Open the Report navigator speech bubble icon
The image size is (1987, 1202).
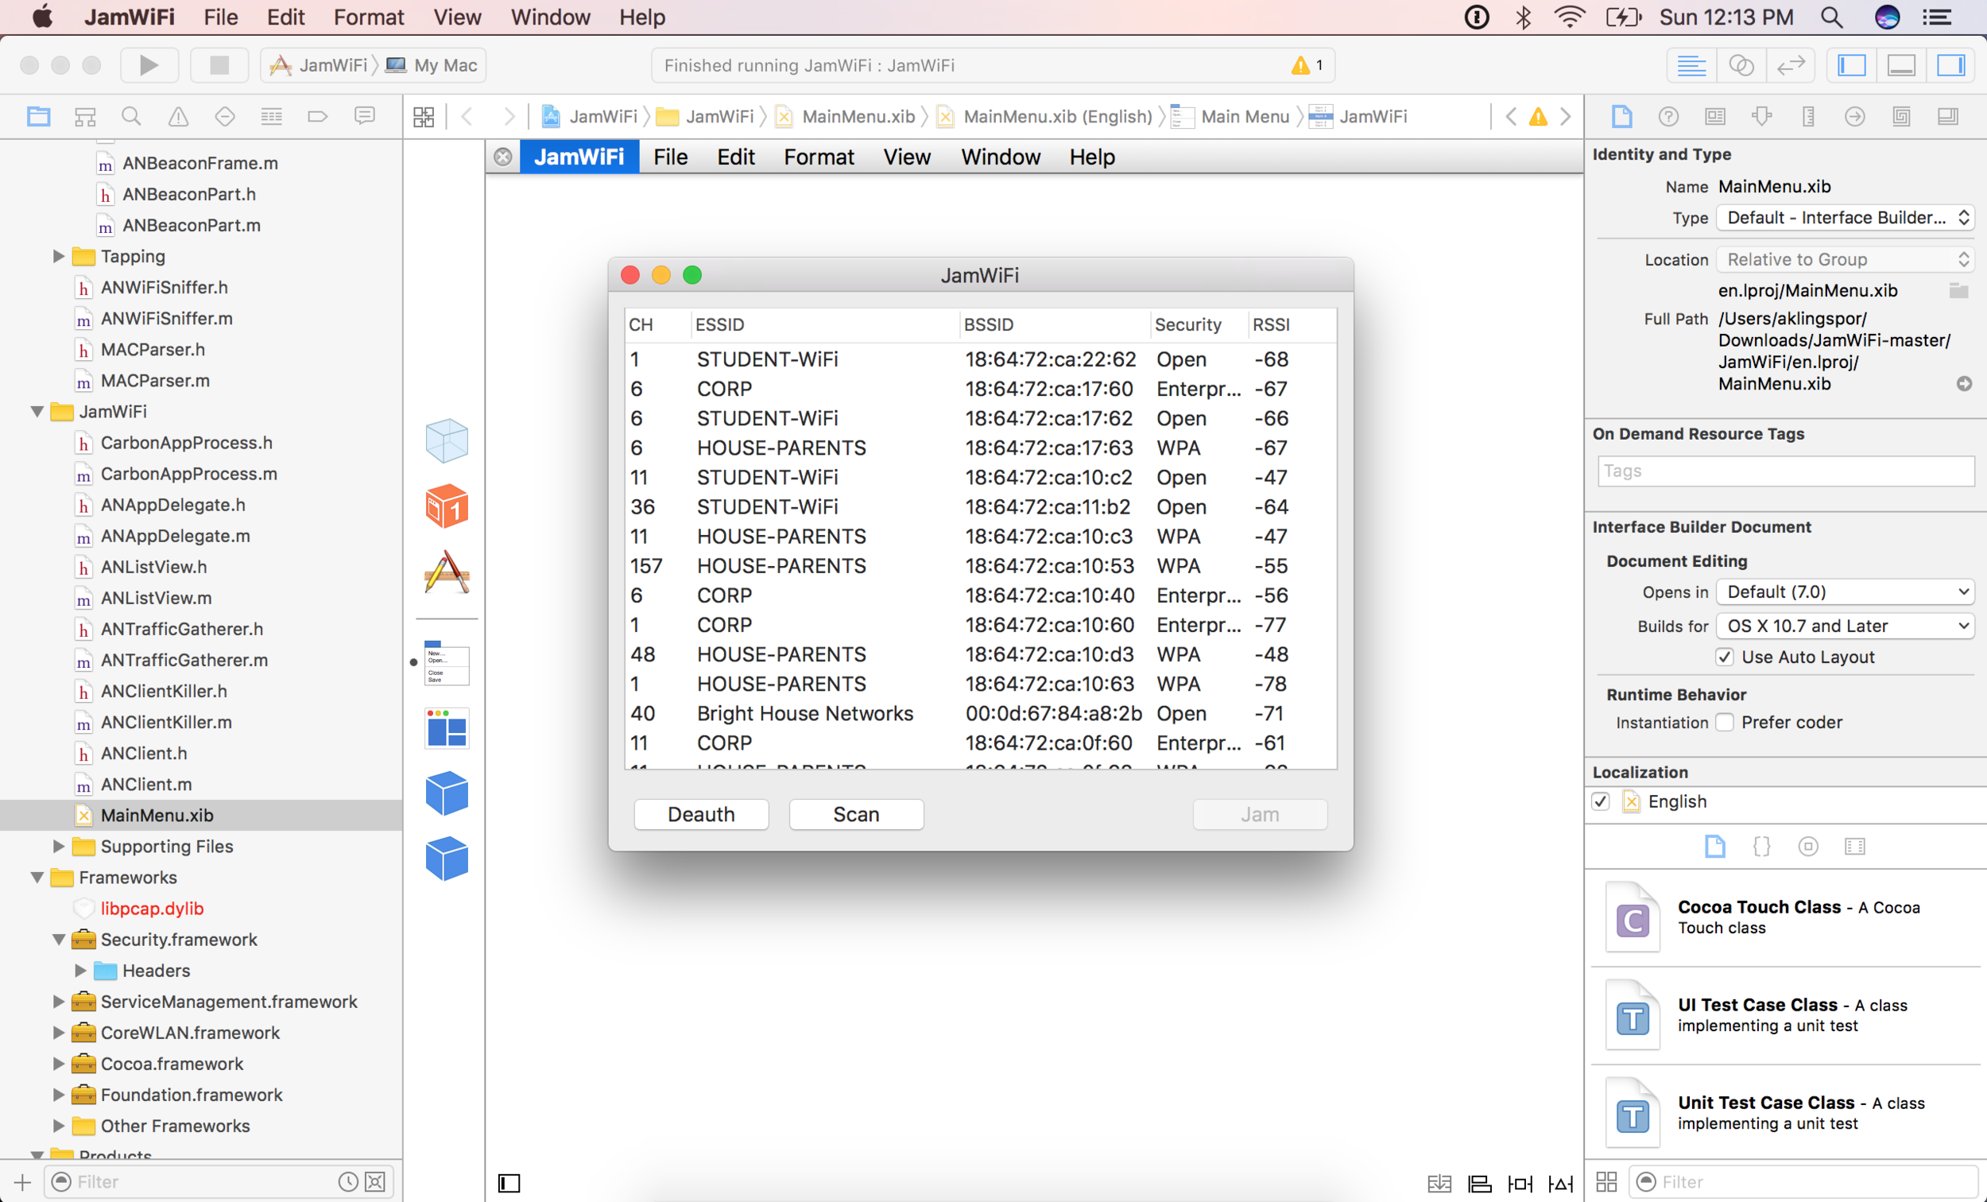[365, 117]
